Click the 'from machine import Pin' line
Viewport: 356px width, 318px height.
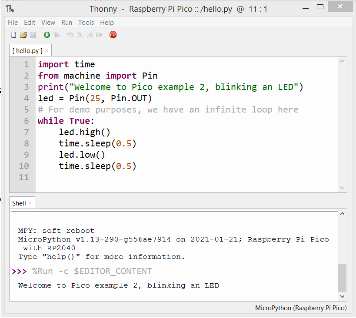coord(98,76)
